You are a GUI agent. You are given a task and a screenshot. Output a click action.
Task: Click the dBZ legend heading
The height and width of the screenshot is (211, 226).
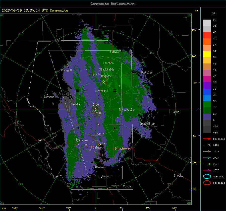[x=213, y=13]
